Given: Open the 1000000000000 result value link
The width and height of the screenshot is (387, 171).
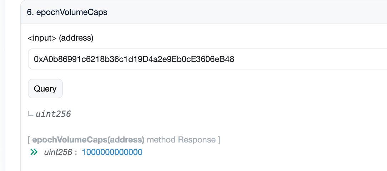Looking at the screenshot, I should (x=112, y=152).
